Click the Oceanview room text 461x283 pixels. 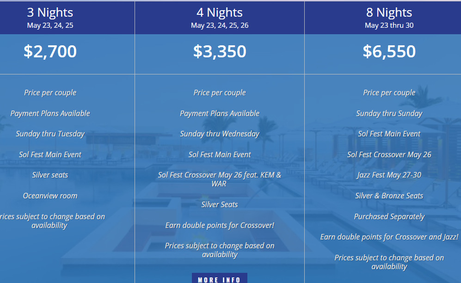click(50, 196)
